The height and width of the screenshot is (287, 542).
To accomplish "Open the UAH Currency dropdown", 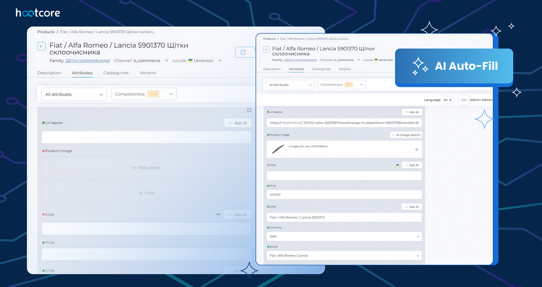I will (x=344, y=236).
